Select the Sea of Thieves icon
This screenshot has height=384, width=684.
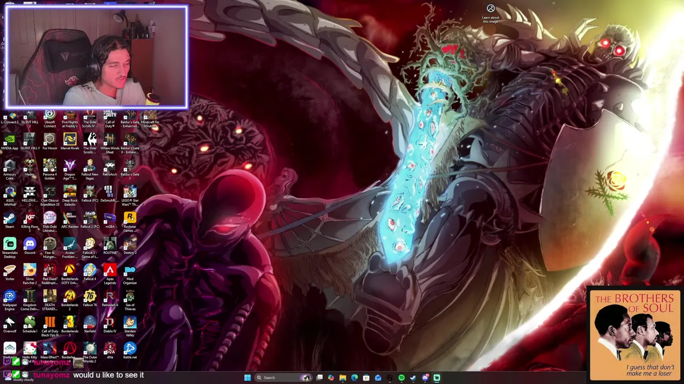coord(130,300)
